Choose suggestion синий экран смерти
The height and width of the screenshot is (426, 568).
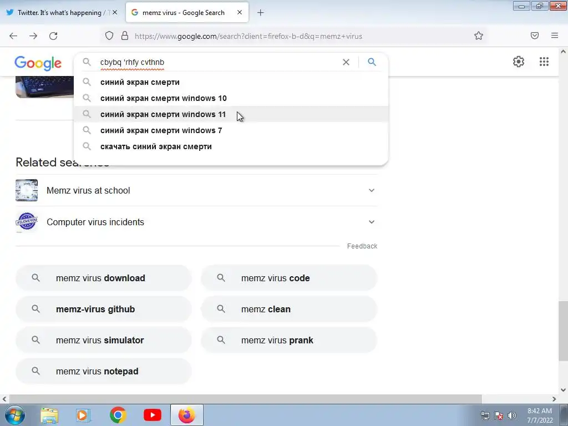click(x=231, y=82)
